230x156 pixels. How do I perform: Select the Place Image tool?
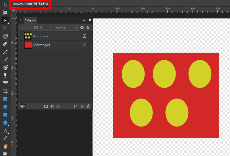click(x=5, y=83)
